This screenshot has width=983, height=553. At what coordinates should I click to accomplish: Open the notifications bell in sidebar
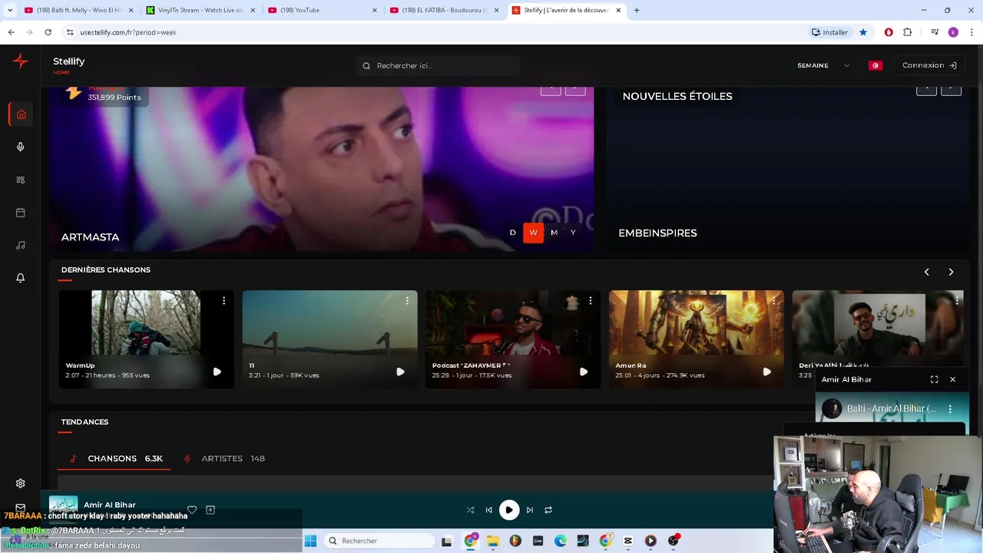point(21,278)
